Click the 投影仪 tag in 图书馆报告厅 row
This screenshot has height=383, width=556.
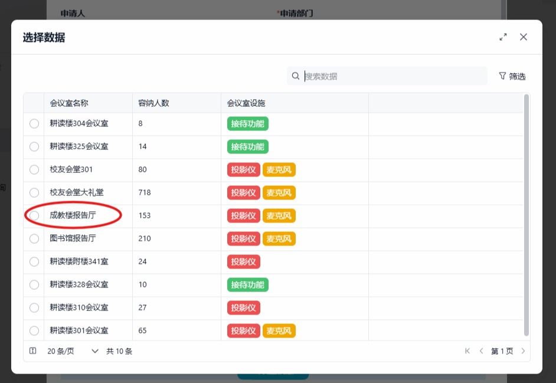(244, 239)
